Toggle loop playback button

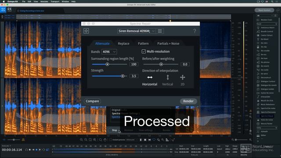coord(43,150)
